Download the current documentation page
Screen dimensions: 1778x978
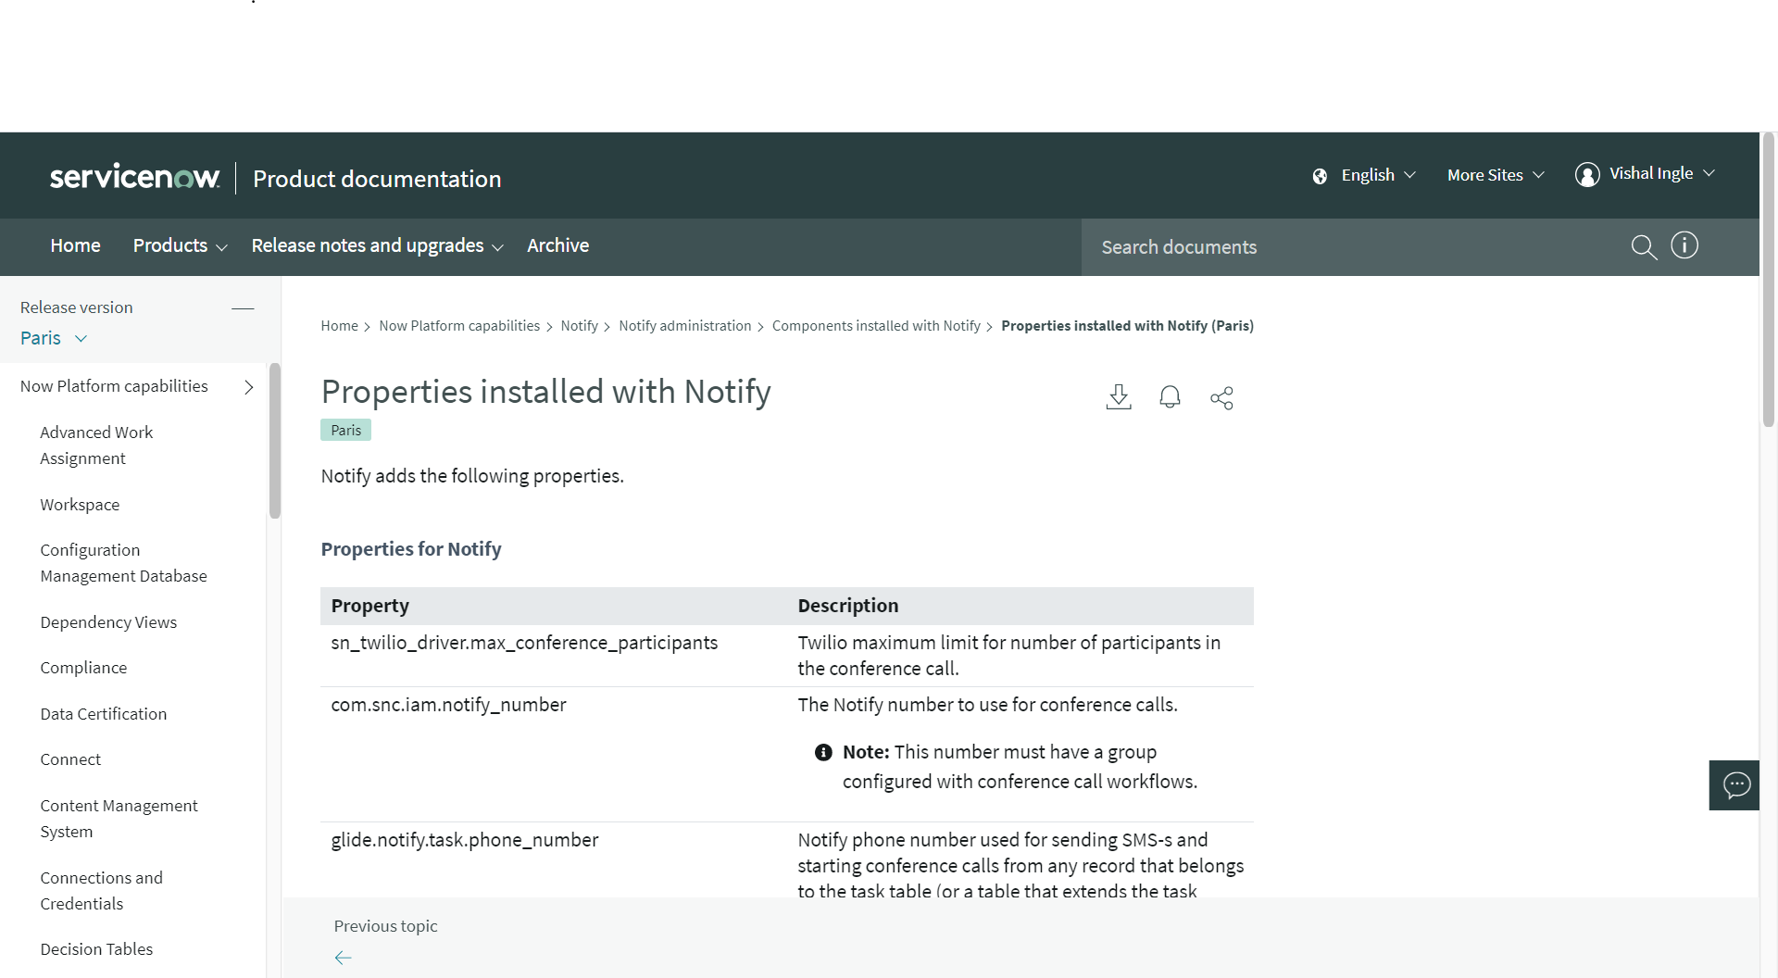(1118, 396)
